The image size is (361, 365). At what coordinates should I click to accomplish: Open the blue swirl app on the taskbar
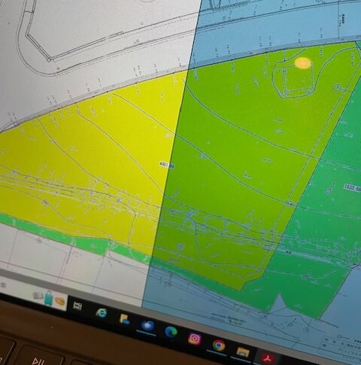click(x=147, y=325)
